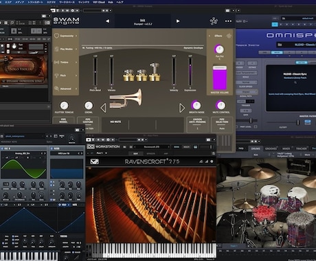Click the Unison Anti-Phasing button
Screen dimensions: 316x261
point(197,124)
